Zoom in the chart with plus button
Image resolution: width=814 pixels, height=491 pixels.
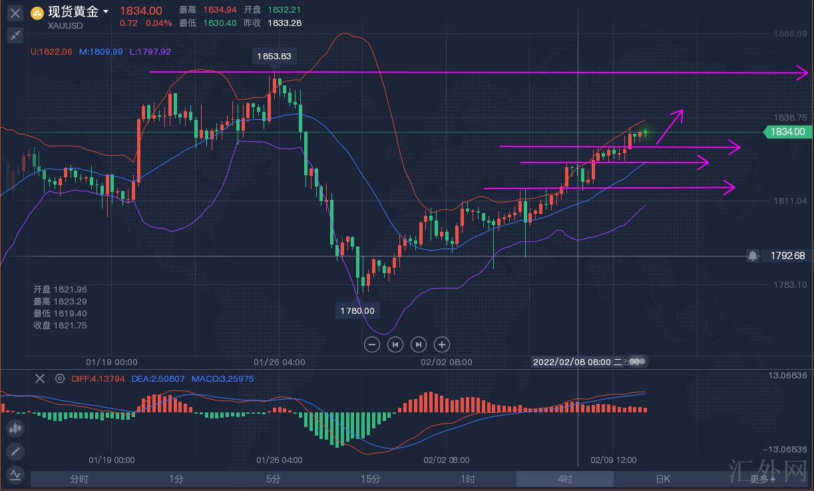click(441, 344)
